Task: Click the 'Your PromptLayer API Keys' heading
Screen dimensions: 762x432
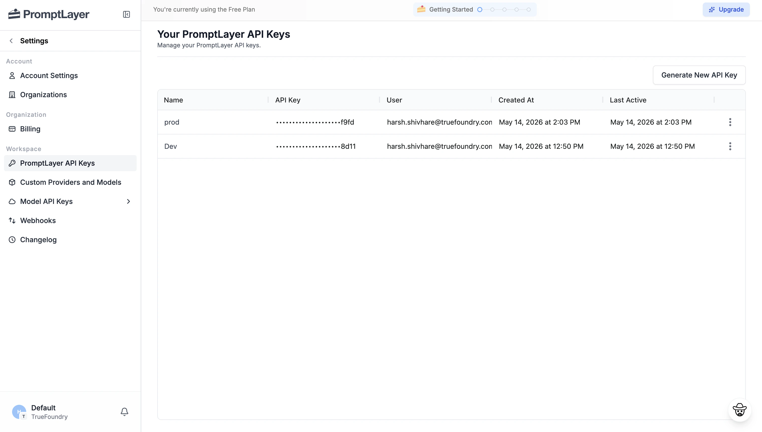Action: 224,34
